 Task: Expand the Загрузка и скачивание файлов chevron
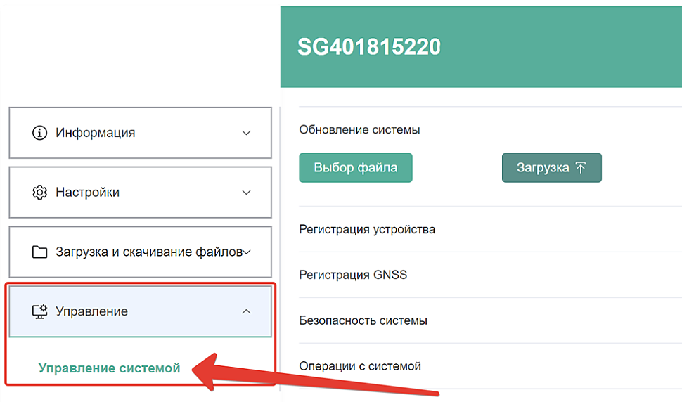tap(247, 252)
